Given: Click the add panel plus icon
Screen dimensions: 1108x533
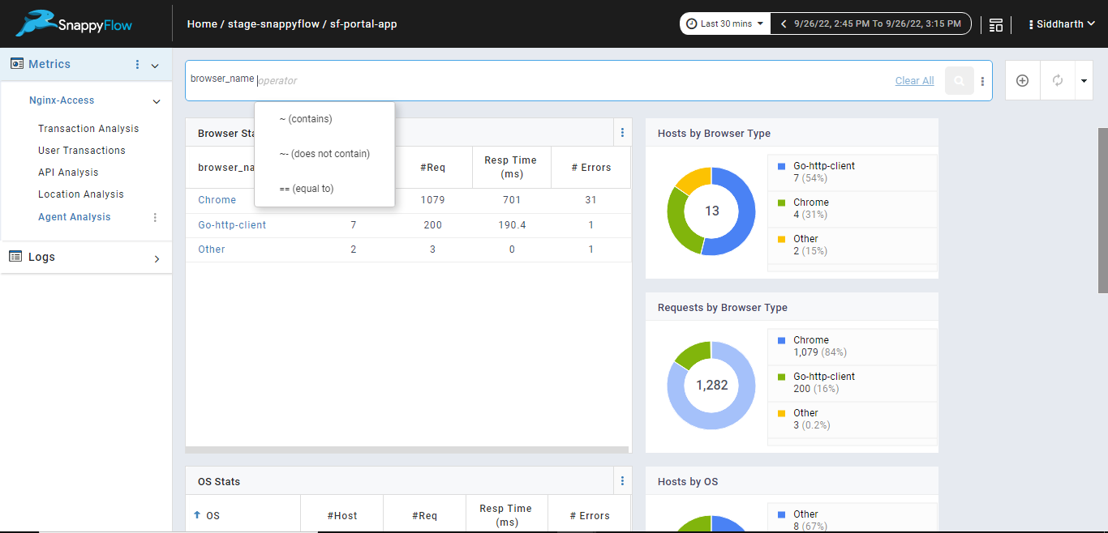Looking at the screenshot, I should click(x=1022, y=80).
